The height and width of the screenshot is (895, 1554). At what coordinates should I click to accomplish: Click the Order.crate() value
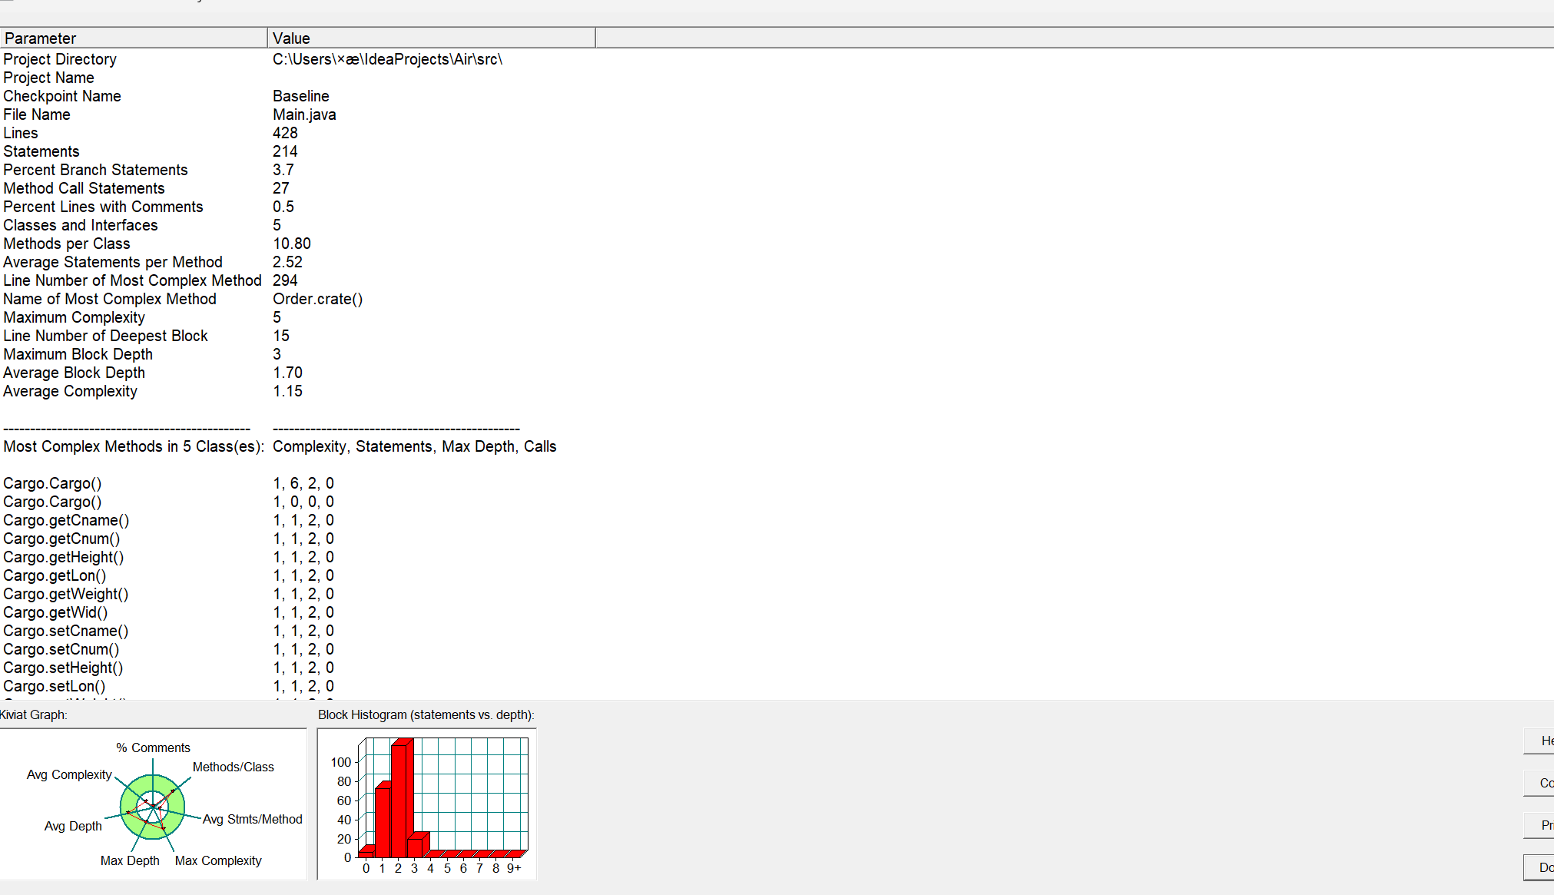[x=317, y=299]
